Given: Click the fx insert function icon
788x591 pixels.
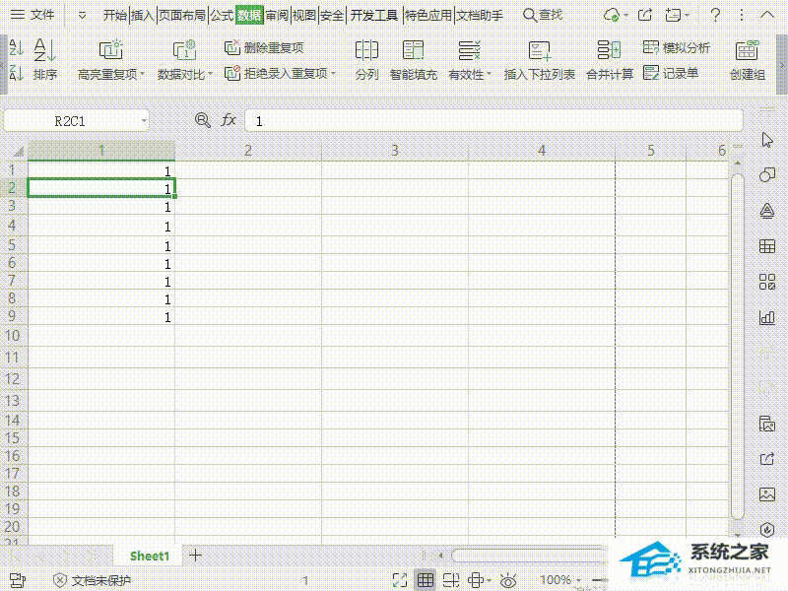Looking at the screenshot, I should 229,120.
